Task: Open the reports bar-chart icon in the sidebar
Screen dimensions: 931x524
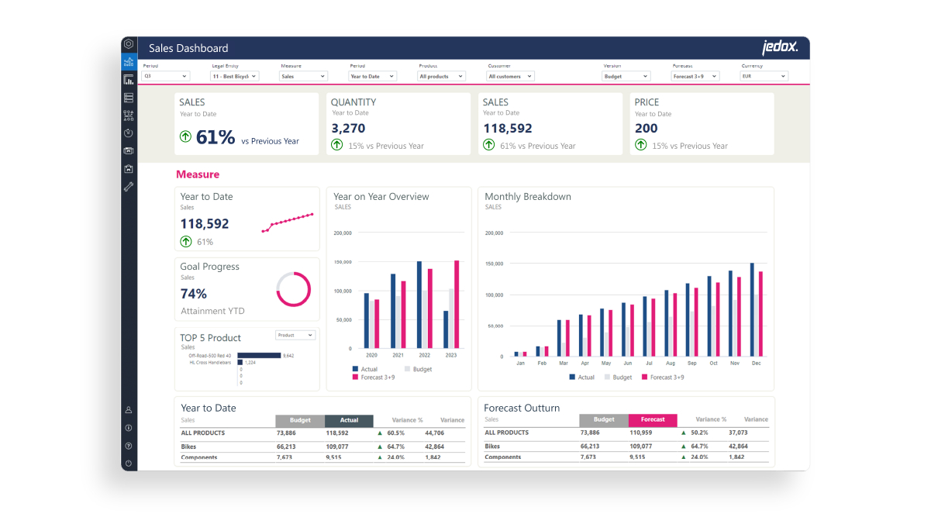Action: (x=129, y=78)
